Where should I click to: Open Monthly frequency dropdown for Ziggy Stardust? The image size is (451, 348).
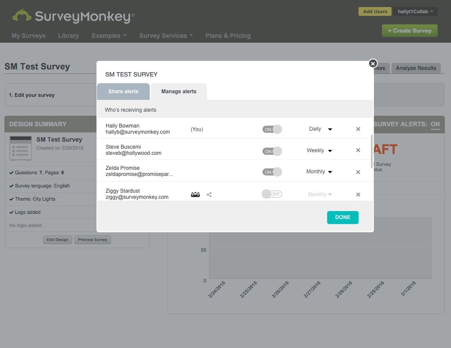pos(320,194)
